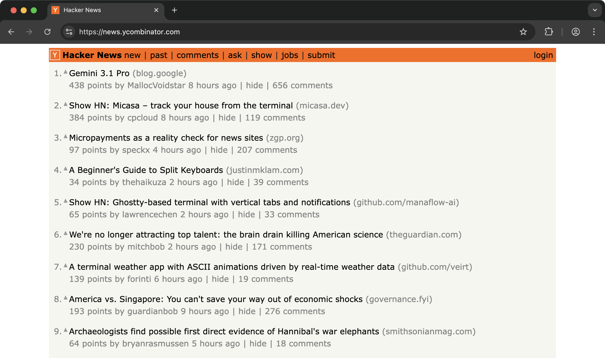
Task: Click the Y Combinator logo in header
Action: click(x=55, y=55)
